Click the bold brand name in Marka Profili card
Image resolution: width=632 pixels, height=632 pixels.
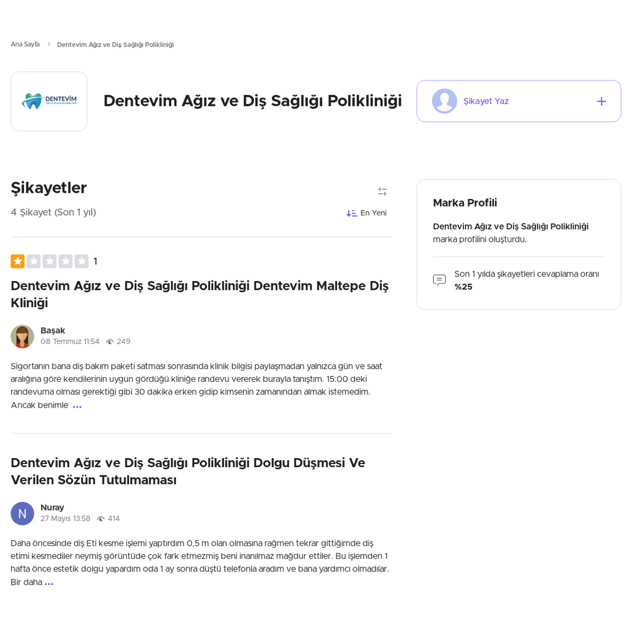coord(511,226)
